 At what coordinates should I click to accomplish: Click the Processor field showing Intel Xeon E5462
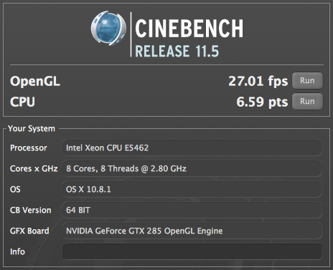(x=192, y=148)
